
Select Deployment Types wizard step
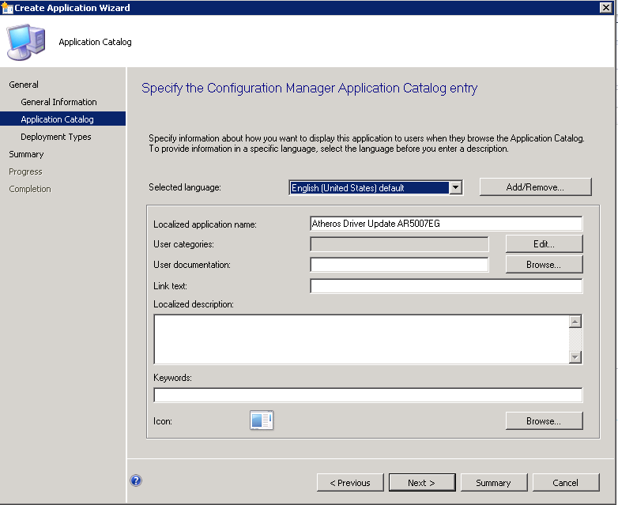coord(55,137)
